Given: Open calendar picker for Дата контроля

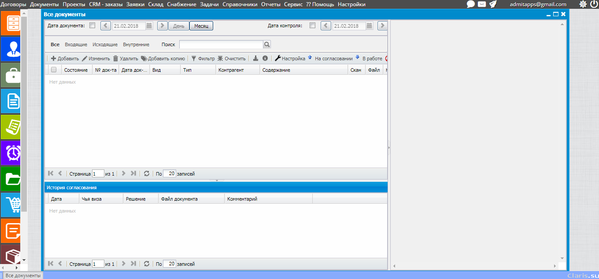Looking at the screenshot, I should pos(370,26).
